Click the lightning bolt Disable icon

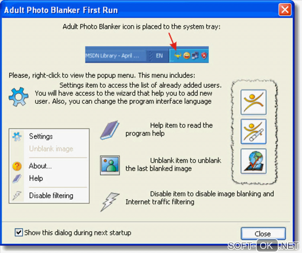pyautogui.click(x=110, y=202)
